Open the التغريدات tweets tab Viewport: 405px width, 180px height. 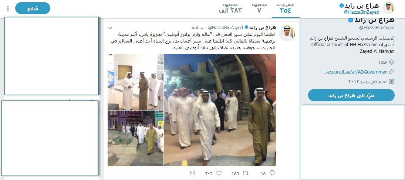[286, 9]
